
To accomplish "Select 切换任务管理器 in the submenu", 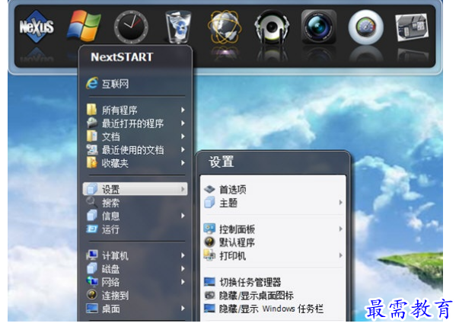I will (x=273, y=282).
